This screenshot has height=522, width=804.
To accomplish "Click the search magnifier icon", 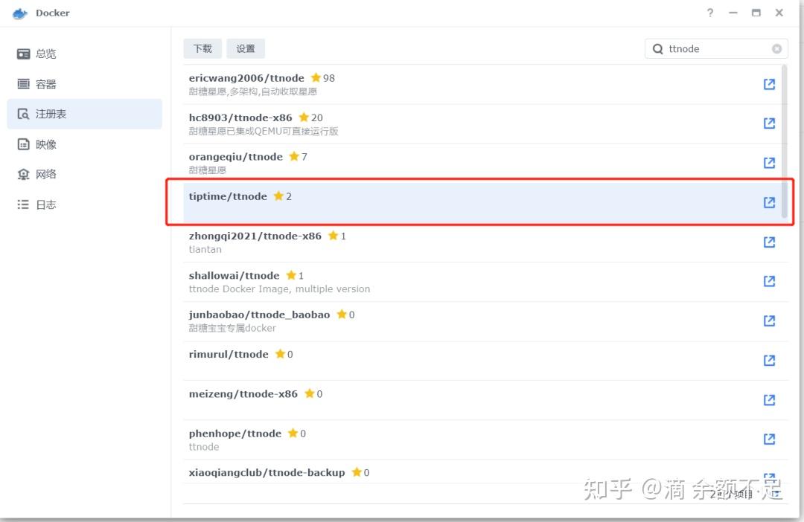I will pyautogui.click(x=658, y=48).
